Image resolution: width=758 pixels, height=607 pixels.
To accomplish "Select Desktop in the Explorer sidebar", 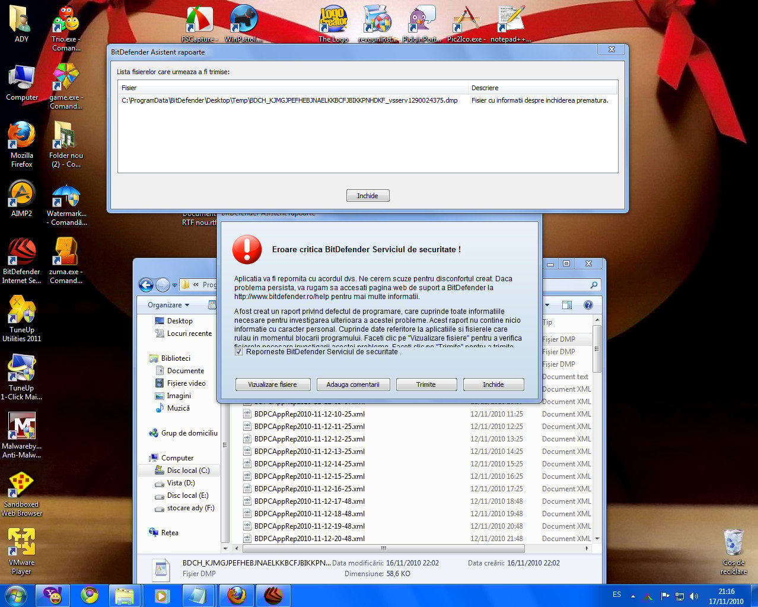I will (x=179, y=321).
